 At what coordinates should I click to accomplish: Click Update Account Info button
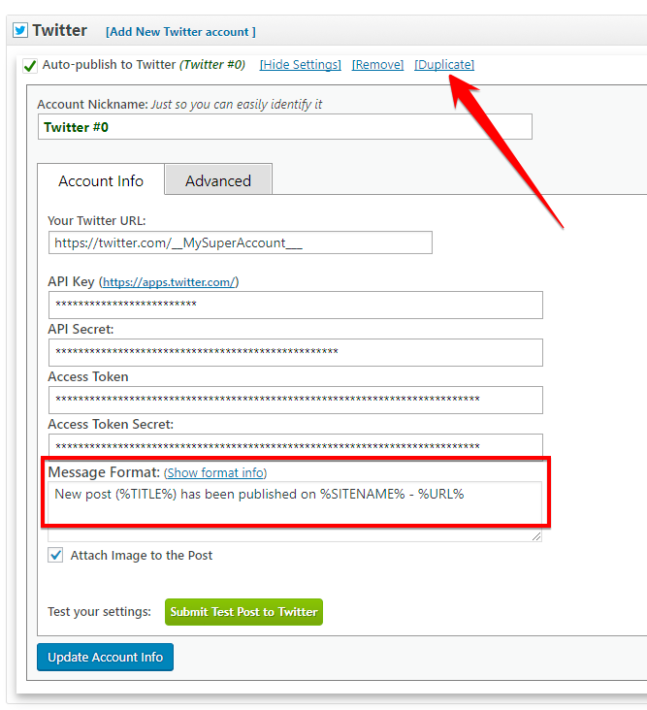[105, 657]
